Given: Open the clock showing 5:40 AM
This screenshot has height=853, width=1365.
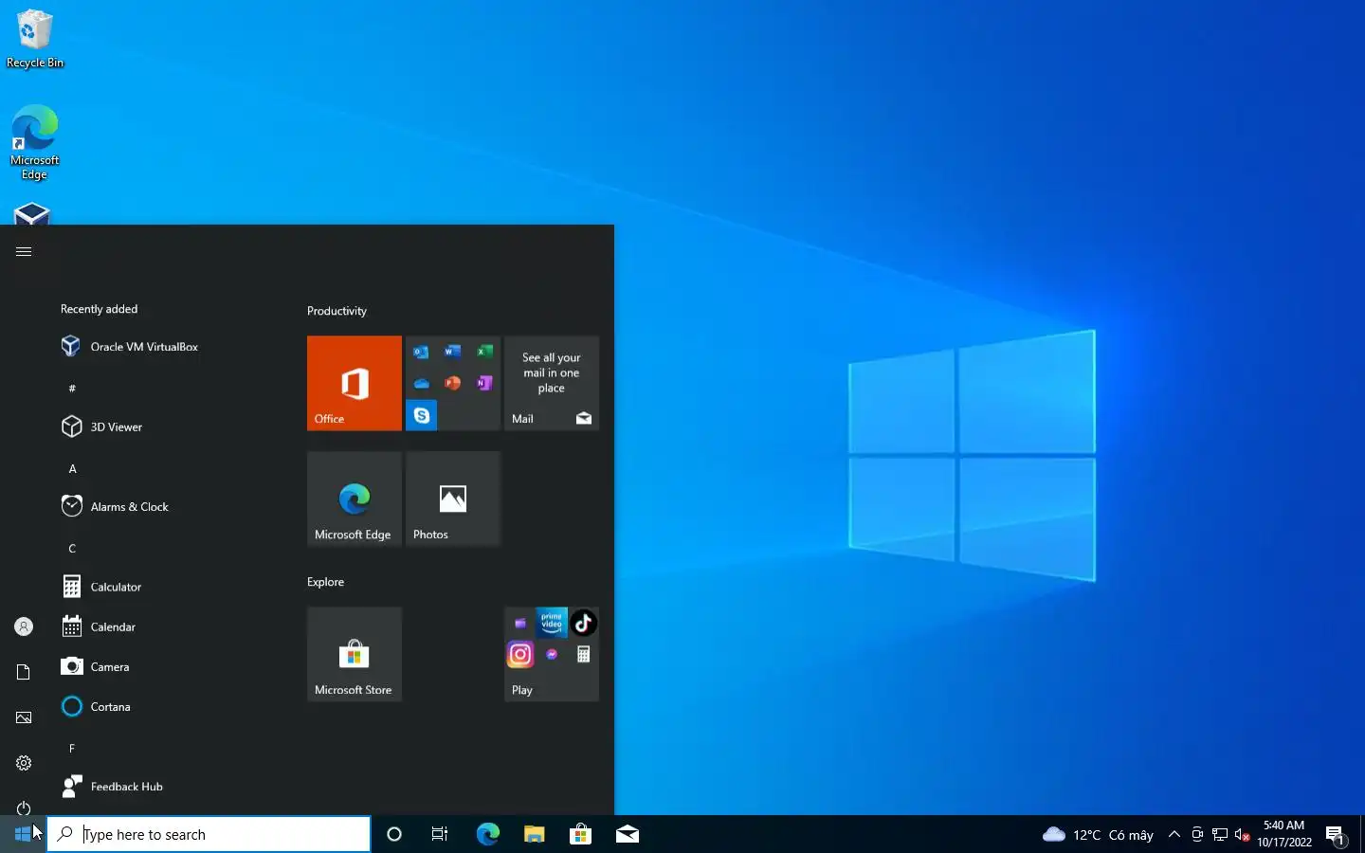Looking at the screenshot, I should 1284,834.
